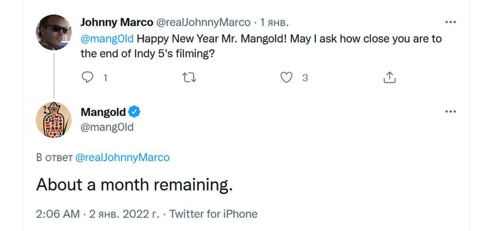Click @realJohnnyMarco in the "В ответ" line

click(x=122, y=158)
